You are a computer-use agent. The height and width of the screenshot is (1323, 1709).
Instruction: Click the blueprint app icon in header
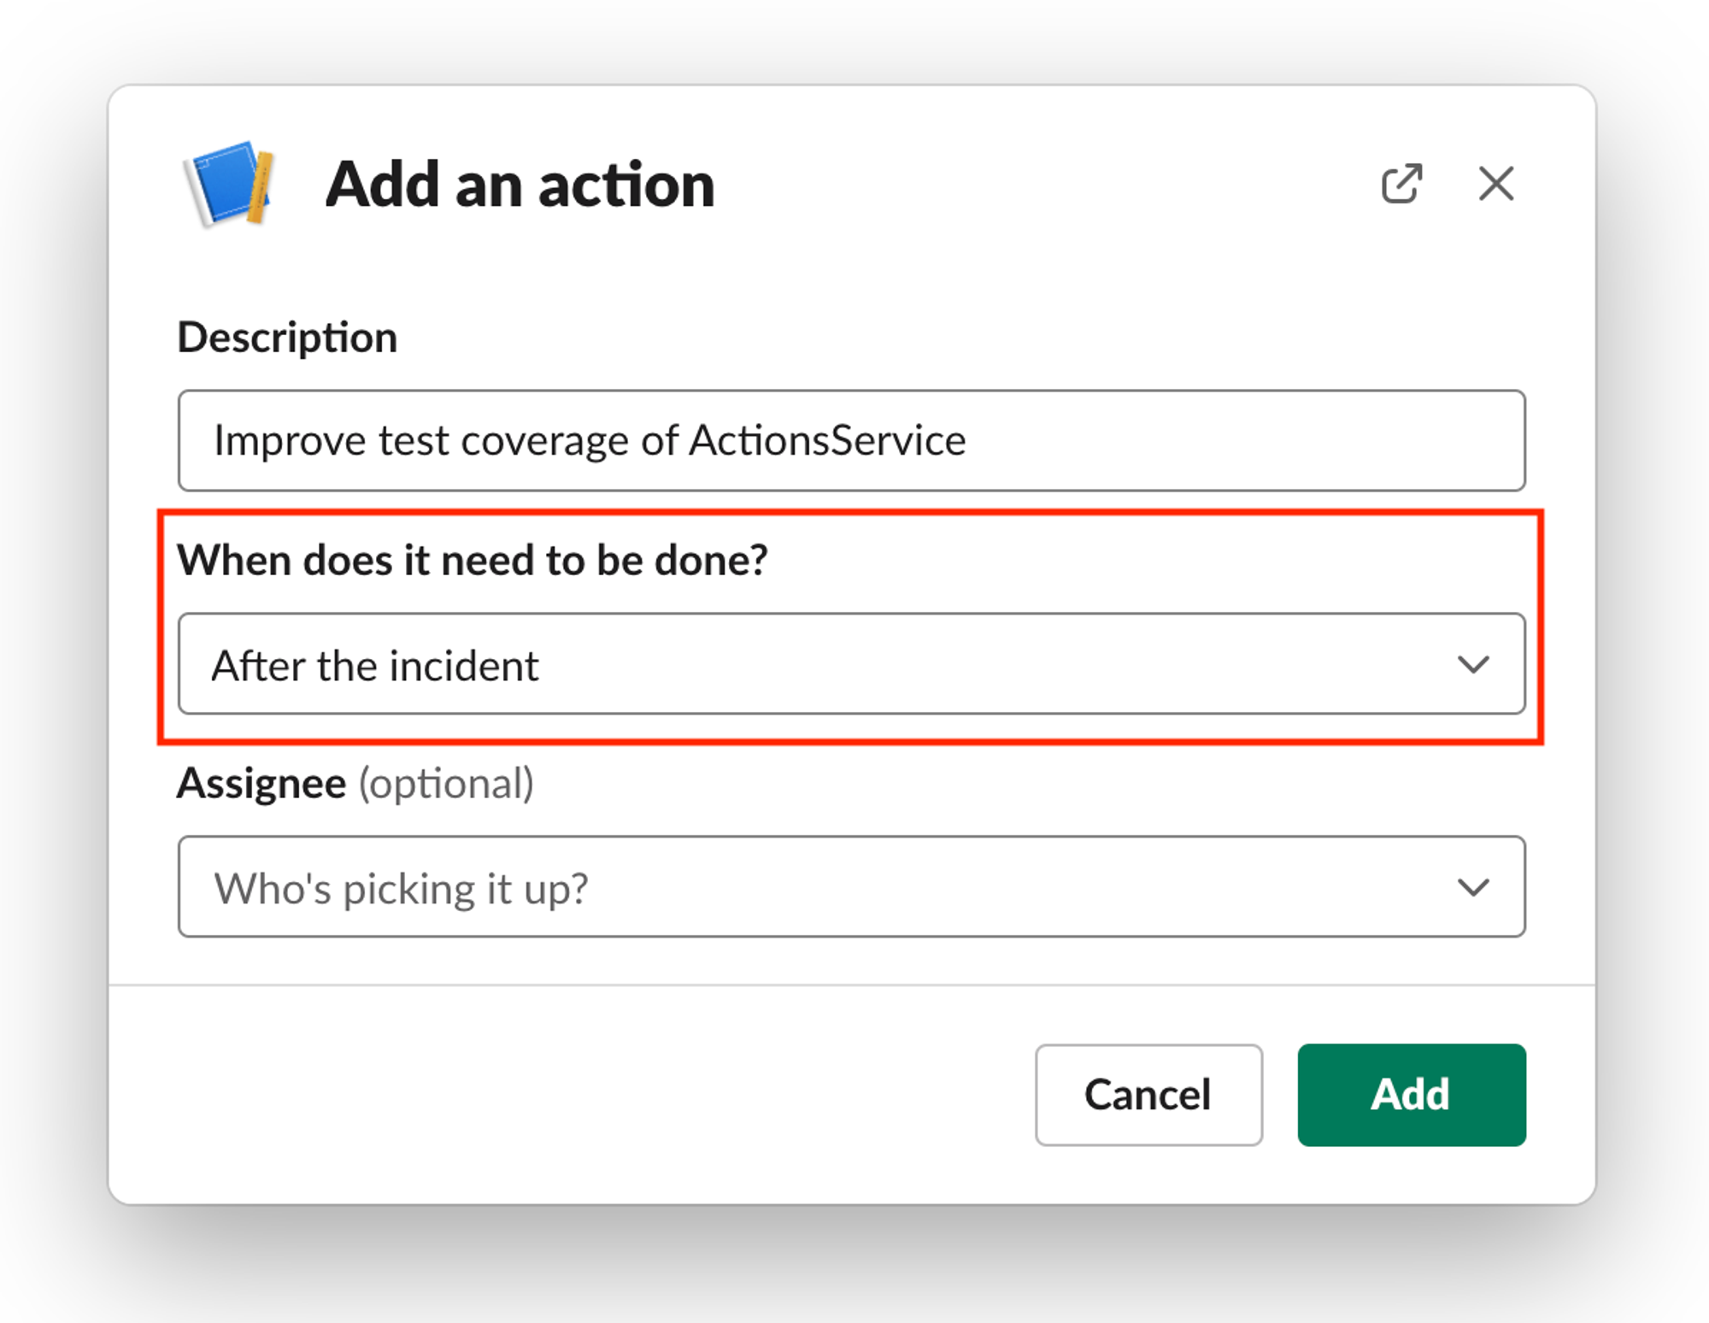pos(229,184)
